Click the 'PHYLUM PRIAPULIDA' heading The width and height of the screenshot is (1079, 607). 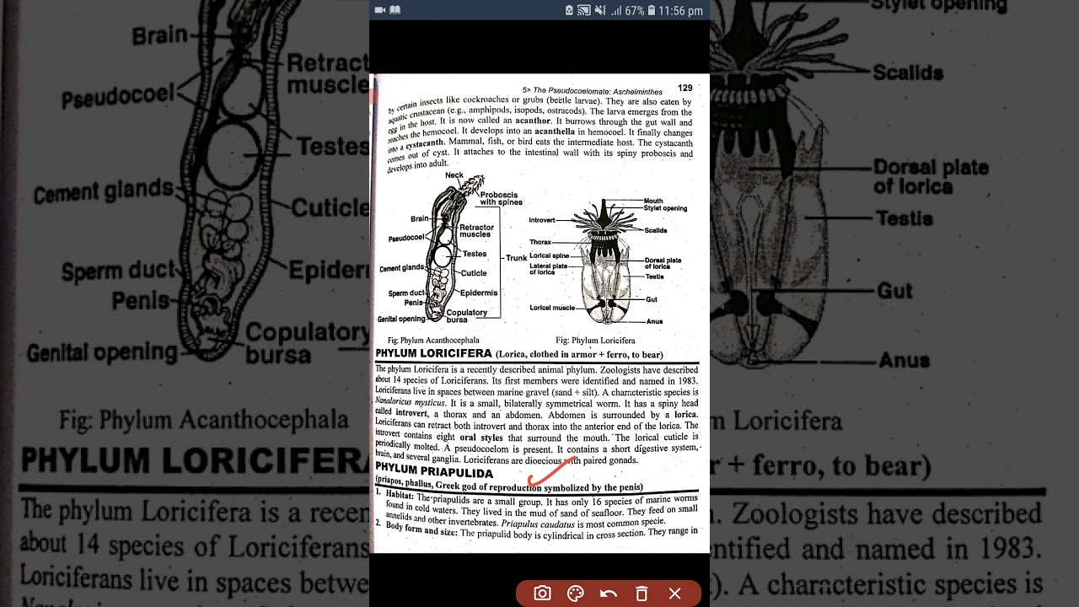[434, 472]
